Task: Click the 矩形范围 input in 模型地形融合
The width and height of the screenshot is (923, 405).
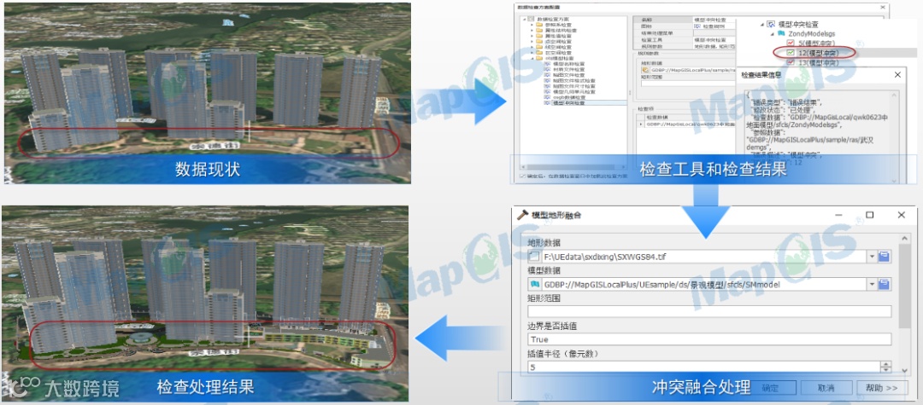Action: [x=709, y=312]
